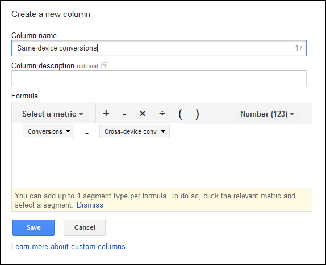Click the Save button

click(34, 227)
